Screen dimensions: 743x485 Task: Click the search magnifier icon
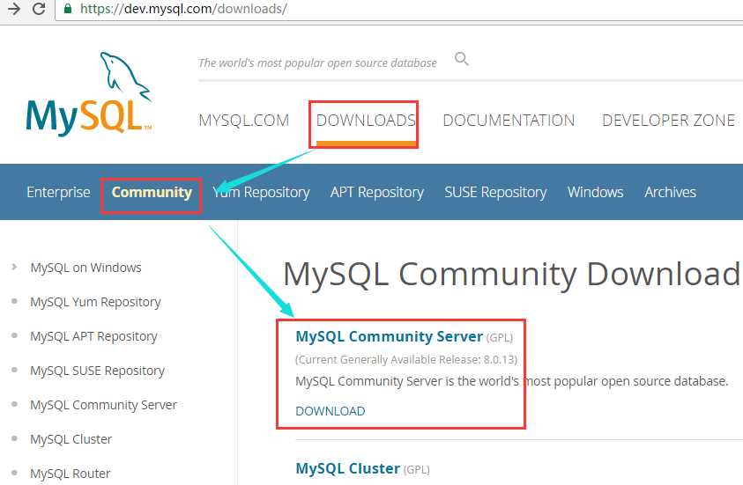462,59
